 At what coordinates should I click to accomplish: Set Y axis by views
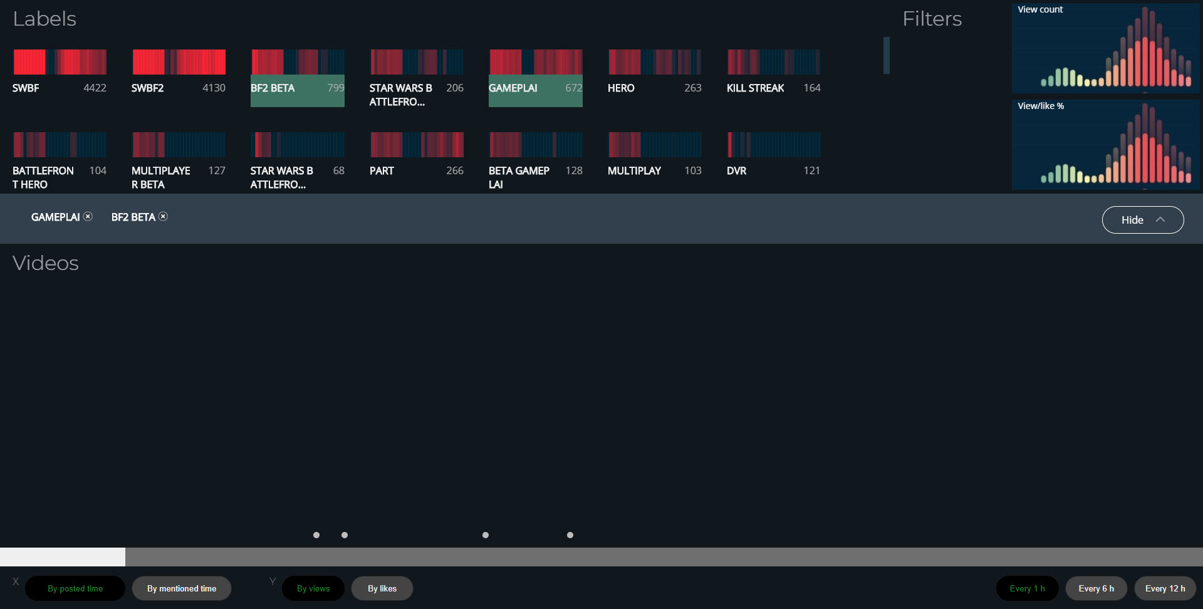[313, 588]
